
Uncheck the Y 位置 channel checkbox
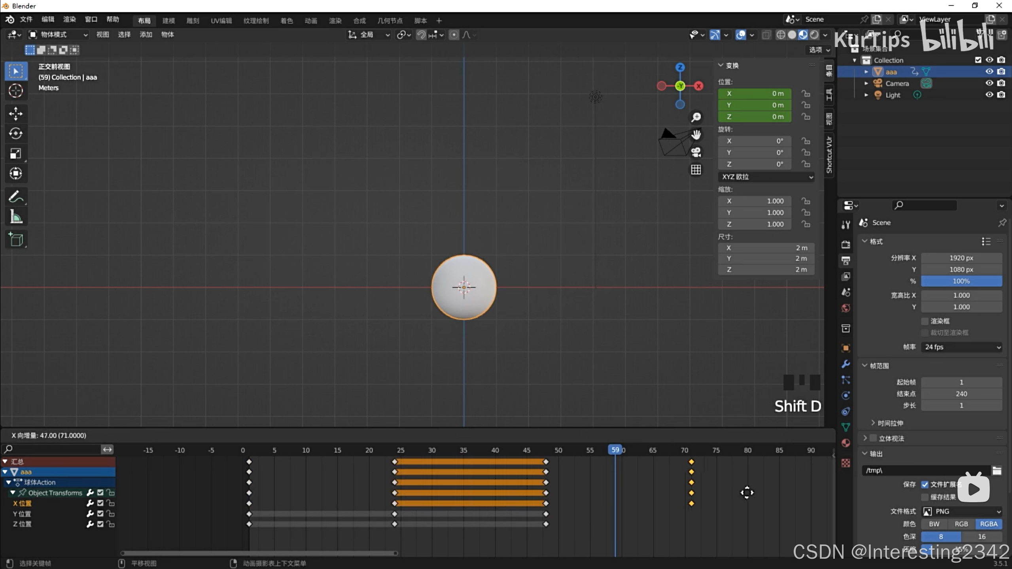tap(100, 514)
